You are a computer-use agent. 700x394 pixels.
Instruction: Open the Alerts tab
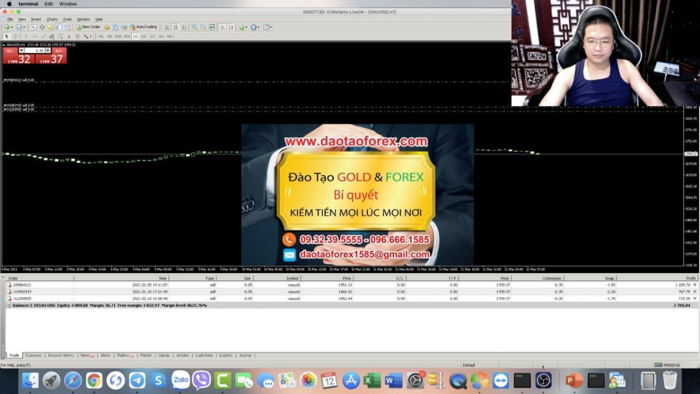(105, 355)
